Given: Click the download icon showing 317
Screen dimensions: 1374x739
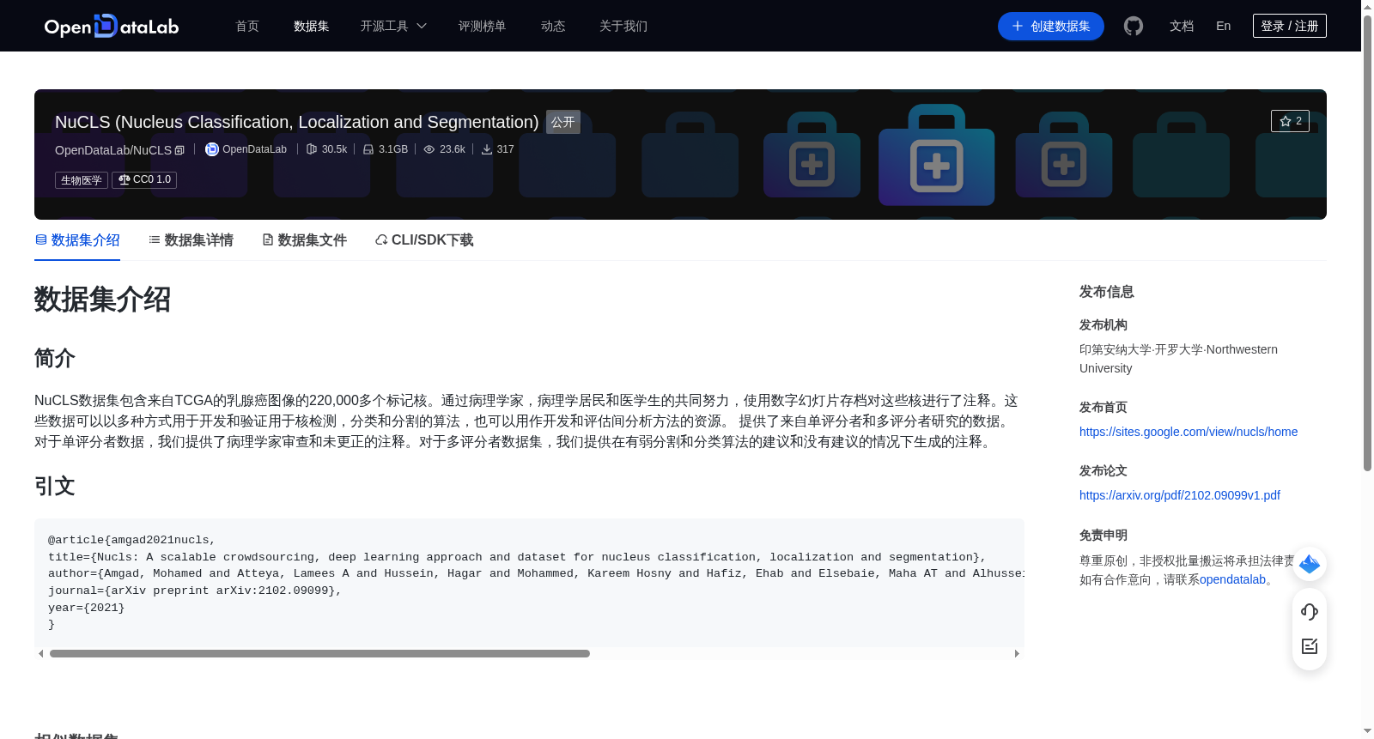Looking at the screenshot, I should pos(487,149).
